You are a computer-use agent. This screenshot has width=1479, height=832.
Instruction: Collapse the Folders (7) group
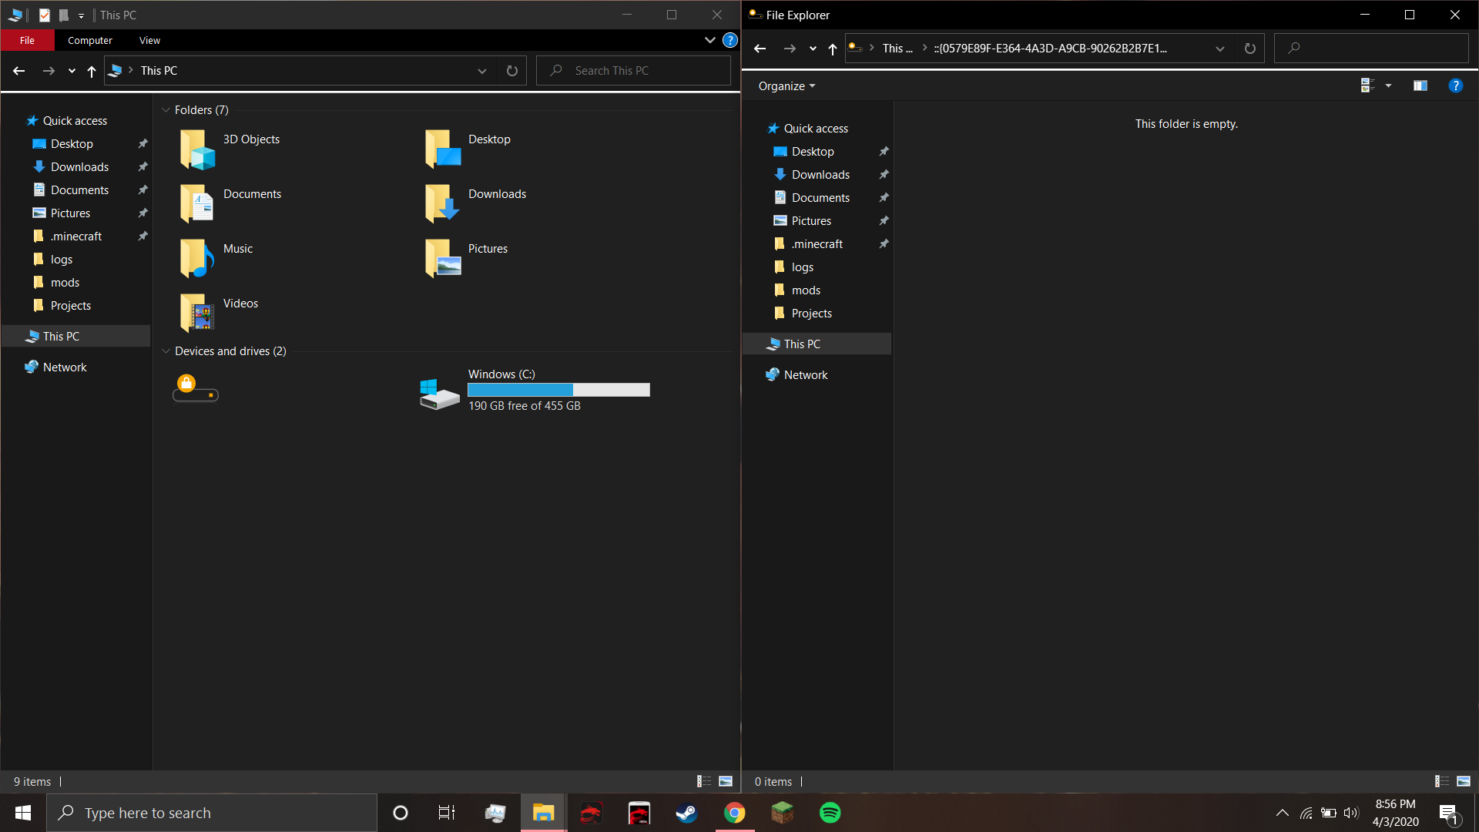(x=166, y=110)
